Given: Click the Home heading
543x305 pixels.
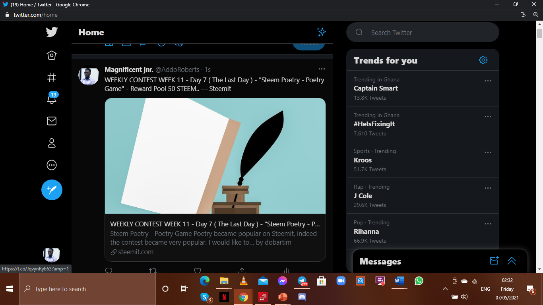Looking at the screenshot, I should [91, 32].
